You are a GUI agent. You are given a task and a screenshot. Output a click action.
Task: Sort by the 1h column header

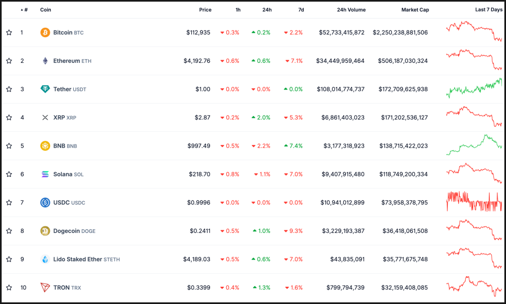[x=238, y=9]
